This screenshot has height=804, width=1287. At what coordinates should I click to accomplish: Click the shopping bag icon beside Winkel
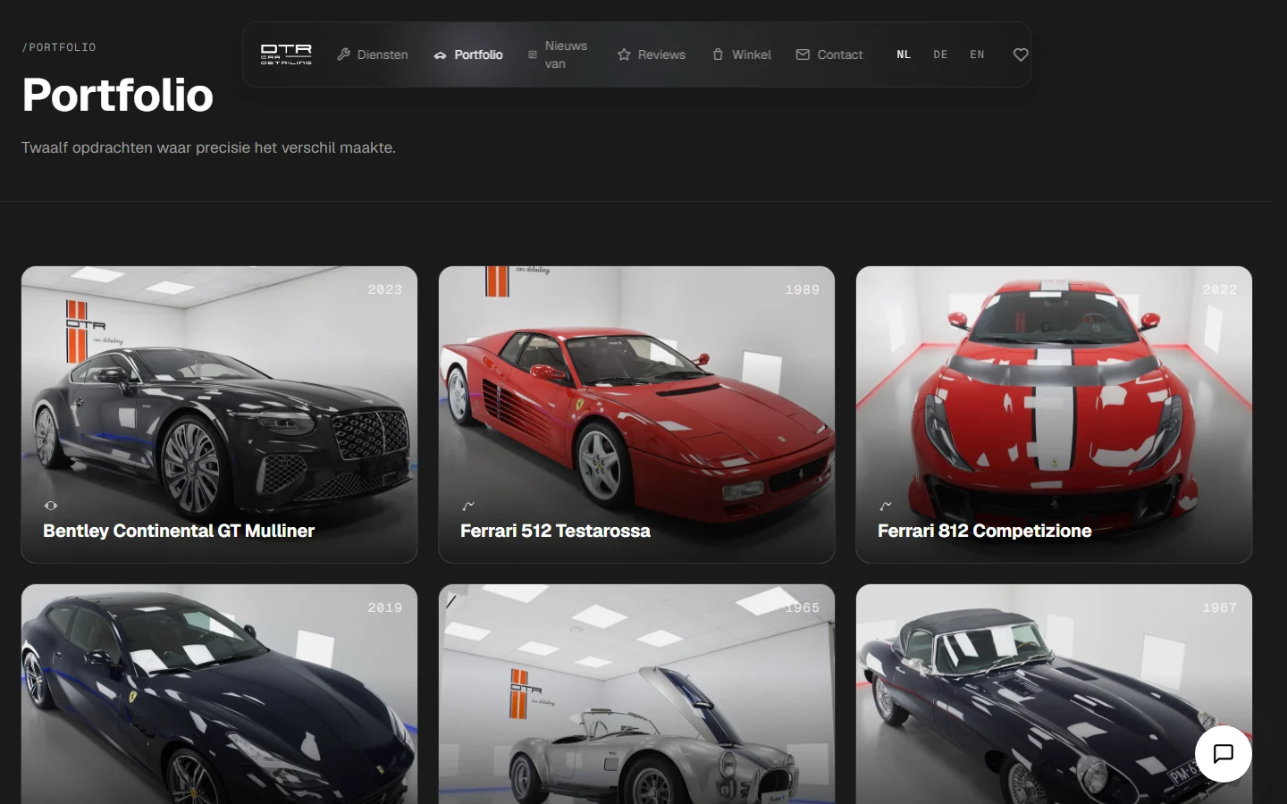718,54
